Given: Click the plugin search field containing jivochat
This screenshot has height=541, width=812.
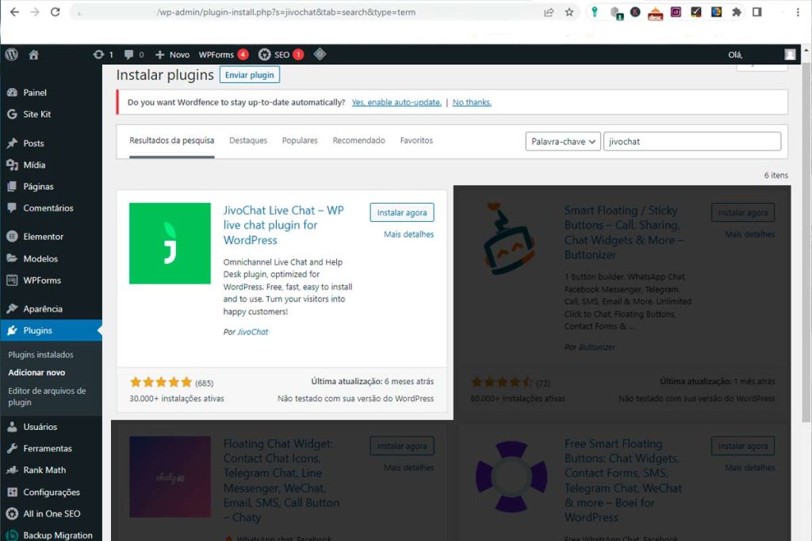Looking at the screenshot, I should click(x=691, y=141).
